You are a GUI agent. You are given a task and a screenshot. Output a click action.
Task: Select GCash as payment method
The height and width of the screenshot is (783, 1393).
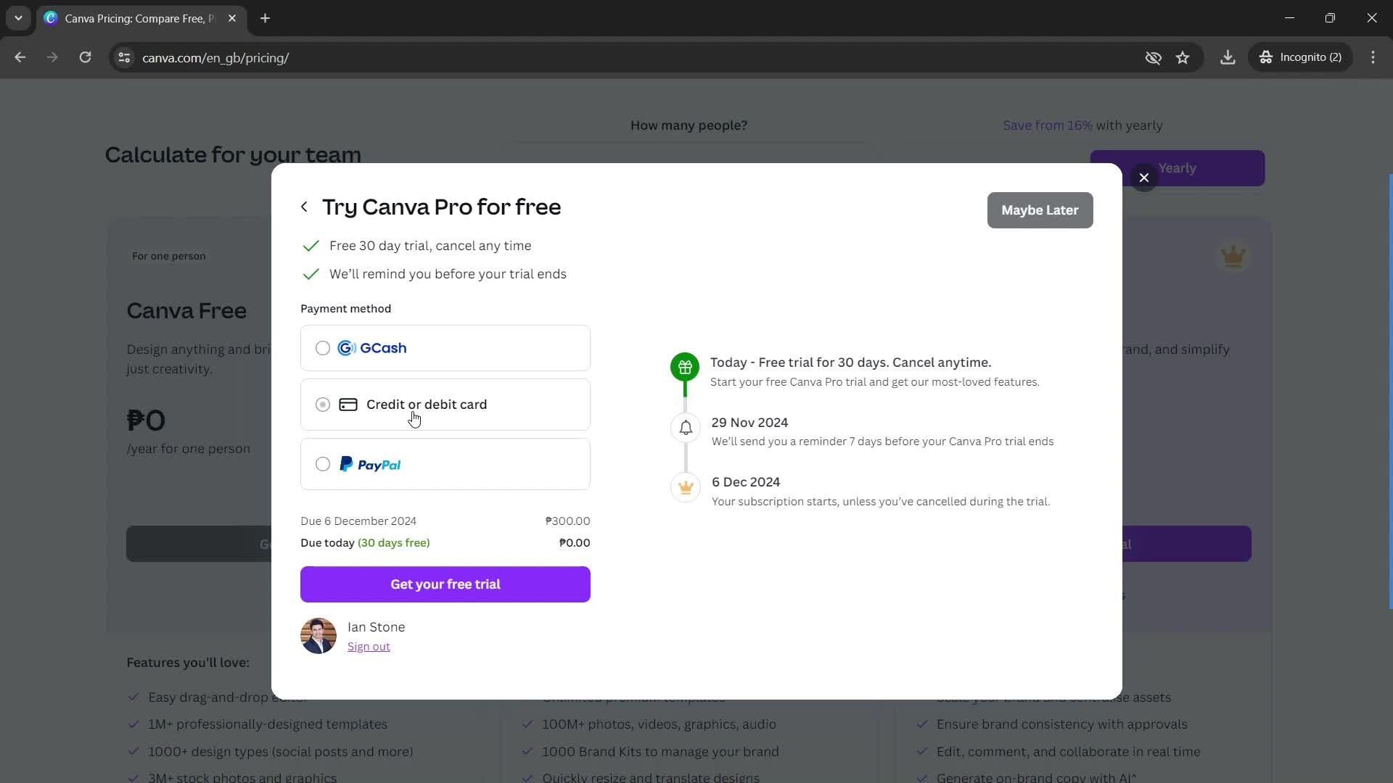pos(324,348)
